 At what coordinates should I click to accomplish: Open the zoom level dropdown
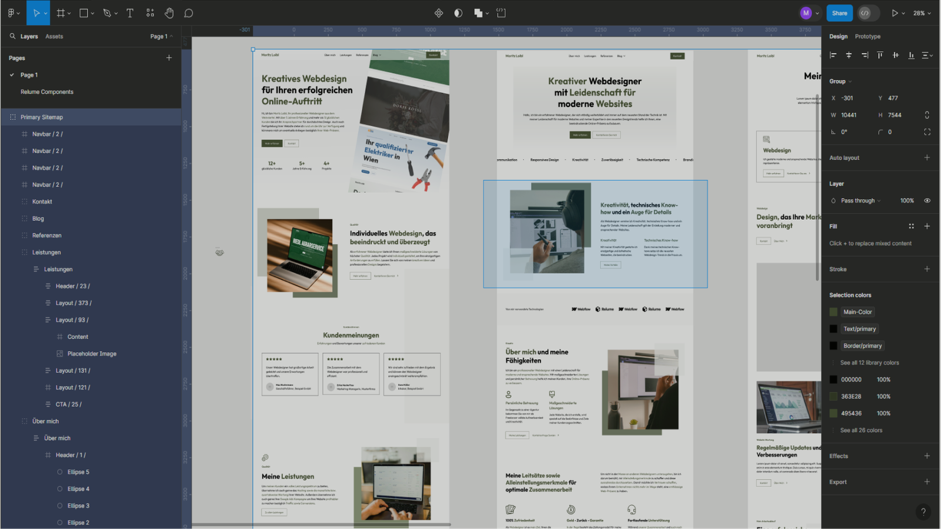(922, 13)
